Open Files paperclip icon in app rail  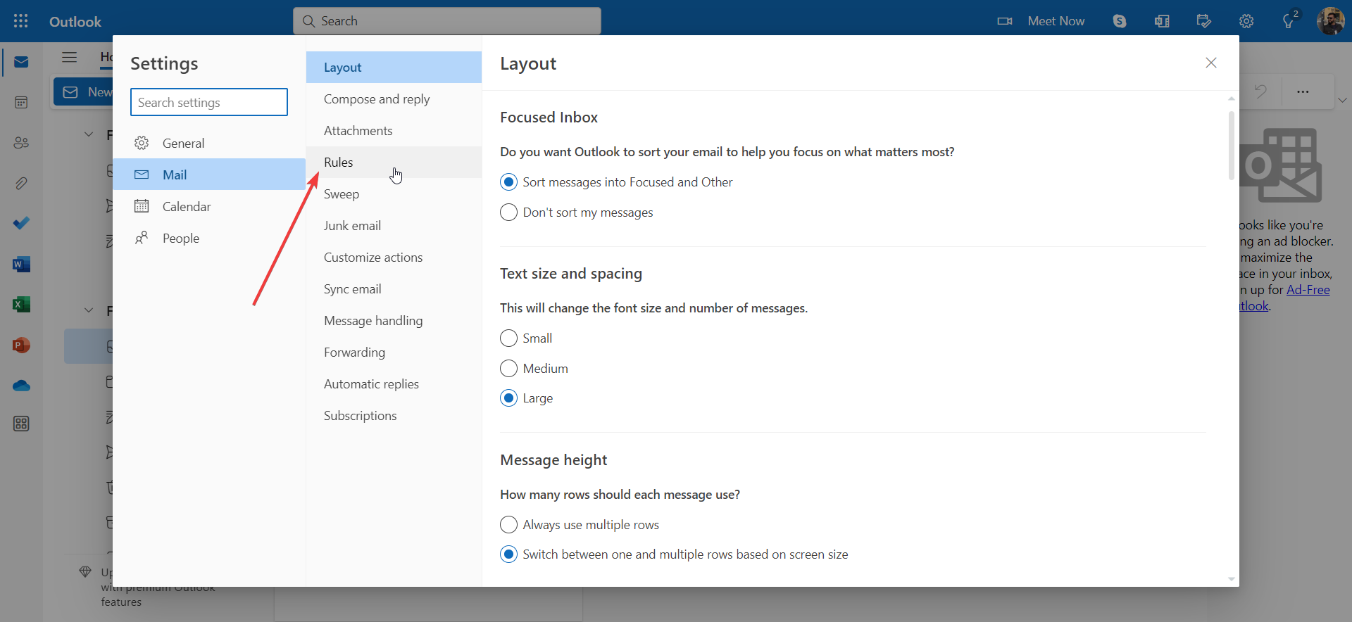click(x=21, y=184)
